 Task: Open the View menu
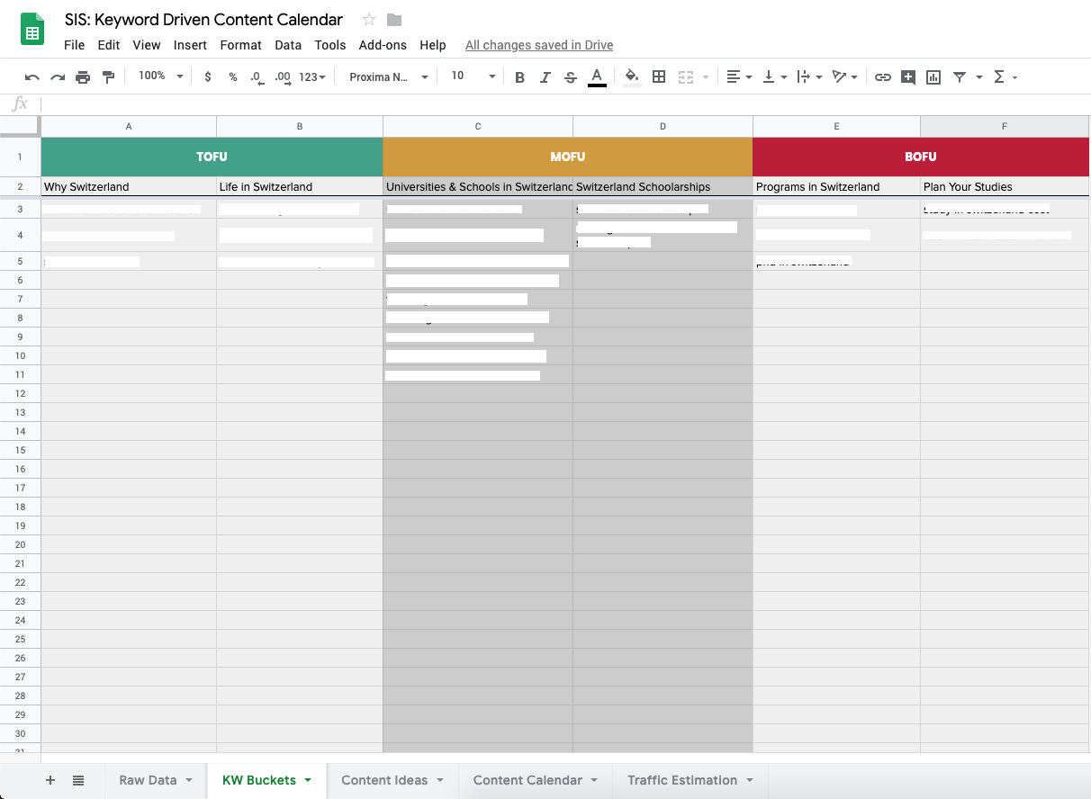147,45
